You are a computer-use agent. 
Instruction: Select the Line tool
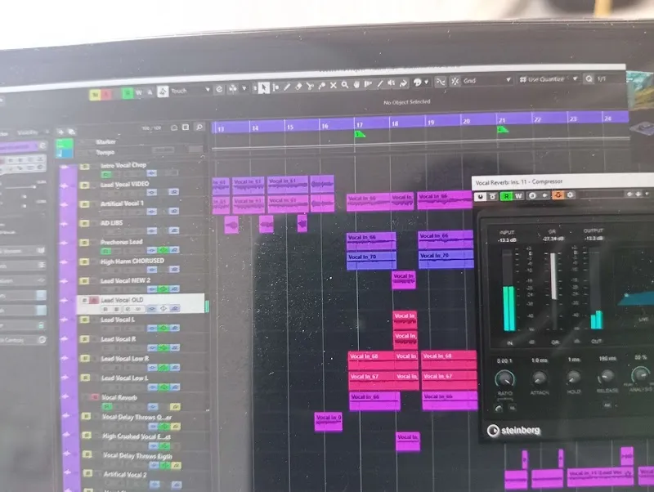(380, 84)
